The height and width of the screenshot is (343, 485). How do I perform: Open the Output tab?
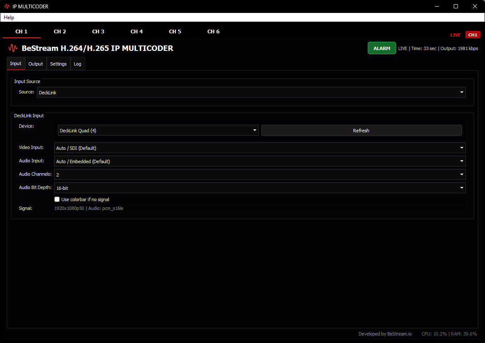pyautogui.click(x=35, y=64)
